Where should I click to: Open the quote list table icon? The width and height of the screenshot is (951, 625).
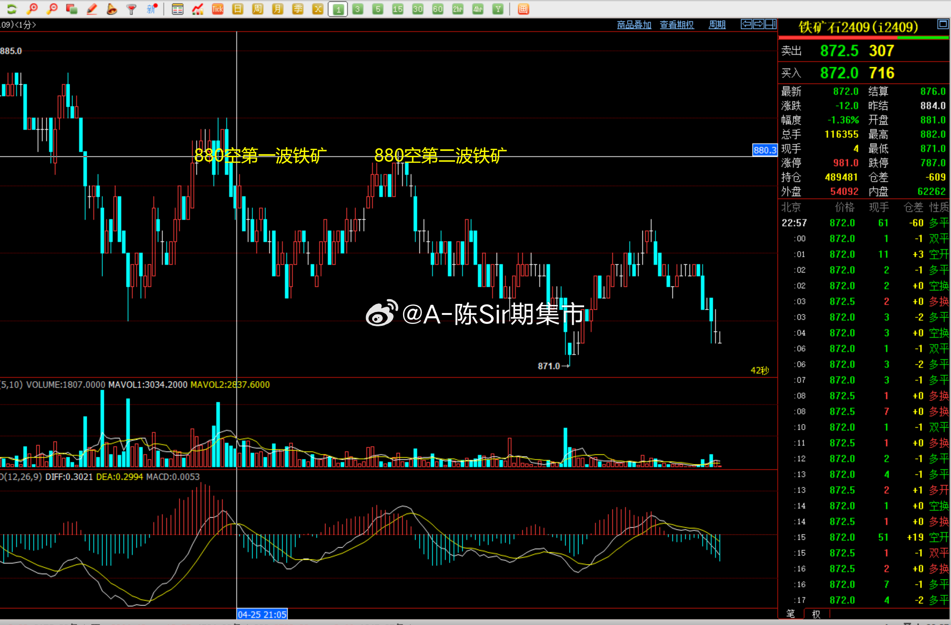click(x=178, y=9)
